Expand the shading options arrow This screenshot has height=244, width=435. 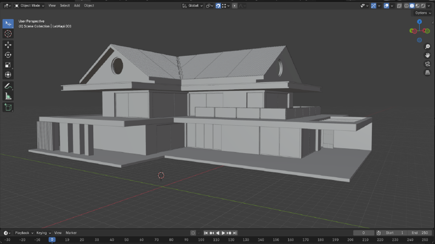pos(429,5)
